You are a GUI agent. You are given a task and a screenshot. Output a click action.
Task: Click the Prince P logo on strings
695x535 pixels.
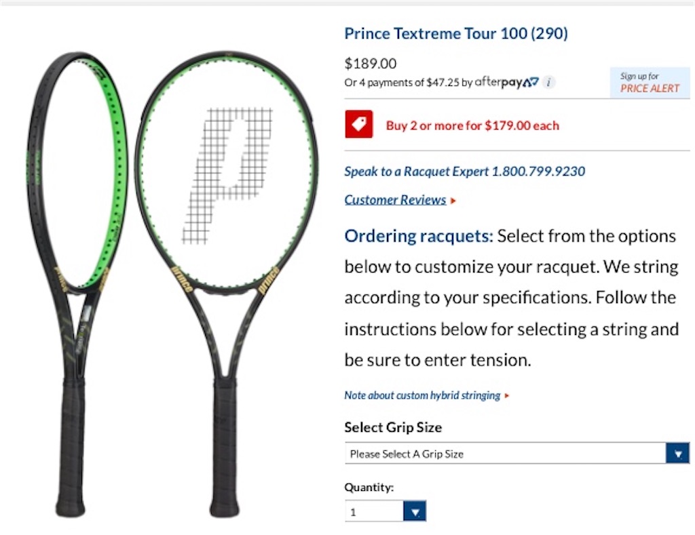pyautogui.click(x=227, y=175)
